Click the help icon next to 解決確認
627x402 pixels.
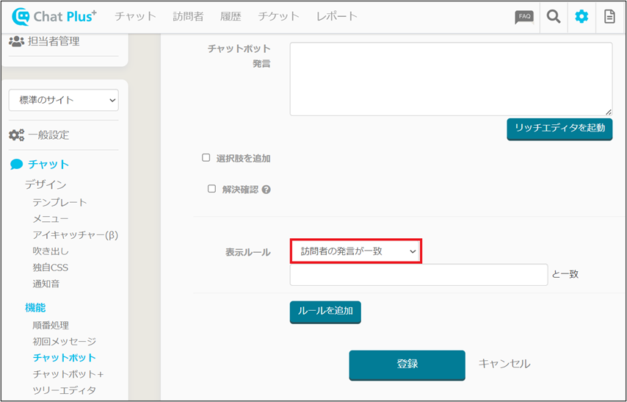(x=266, y=190)
